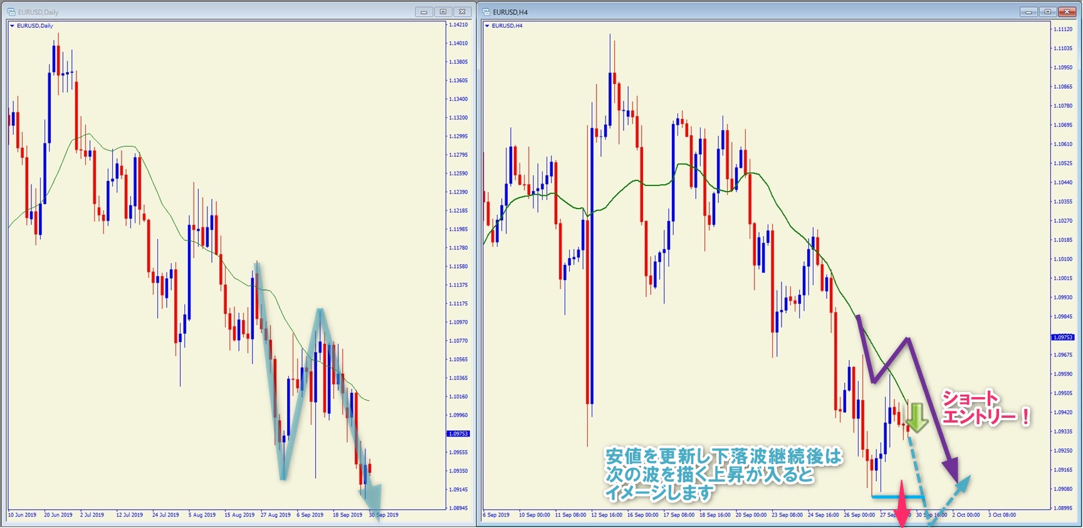This screenshot has height=528, width=1083.
Task: Click the 1.10770 price level on the Daily axis
Action: point(458,341)
